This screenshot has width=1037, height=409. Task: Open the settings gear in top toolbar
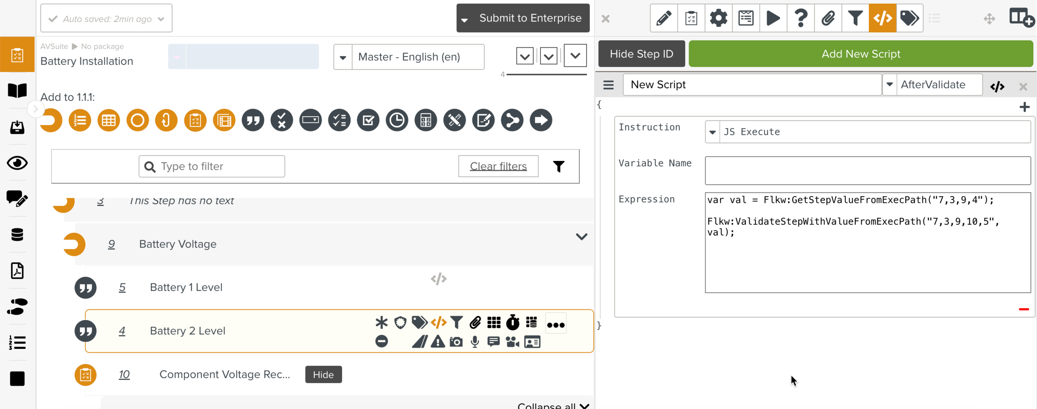(718, 18)
